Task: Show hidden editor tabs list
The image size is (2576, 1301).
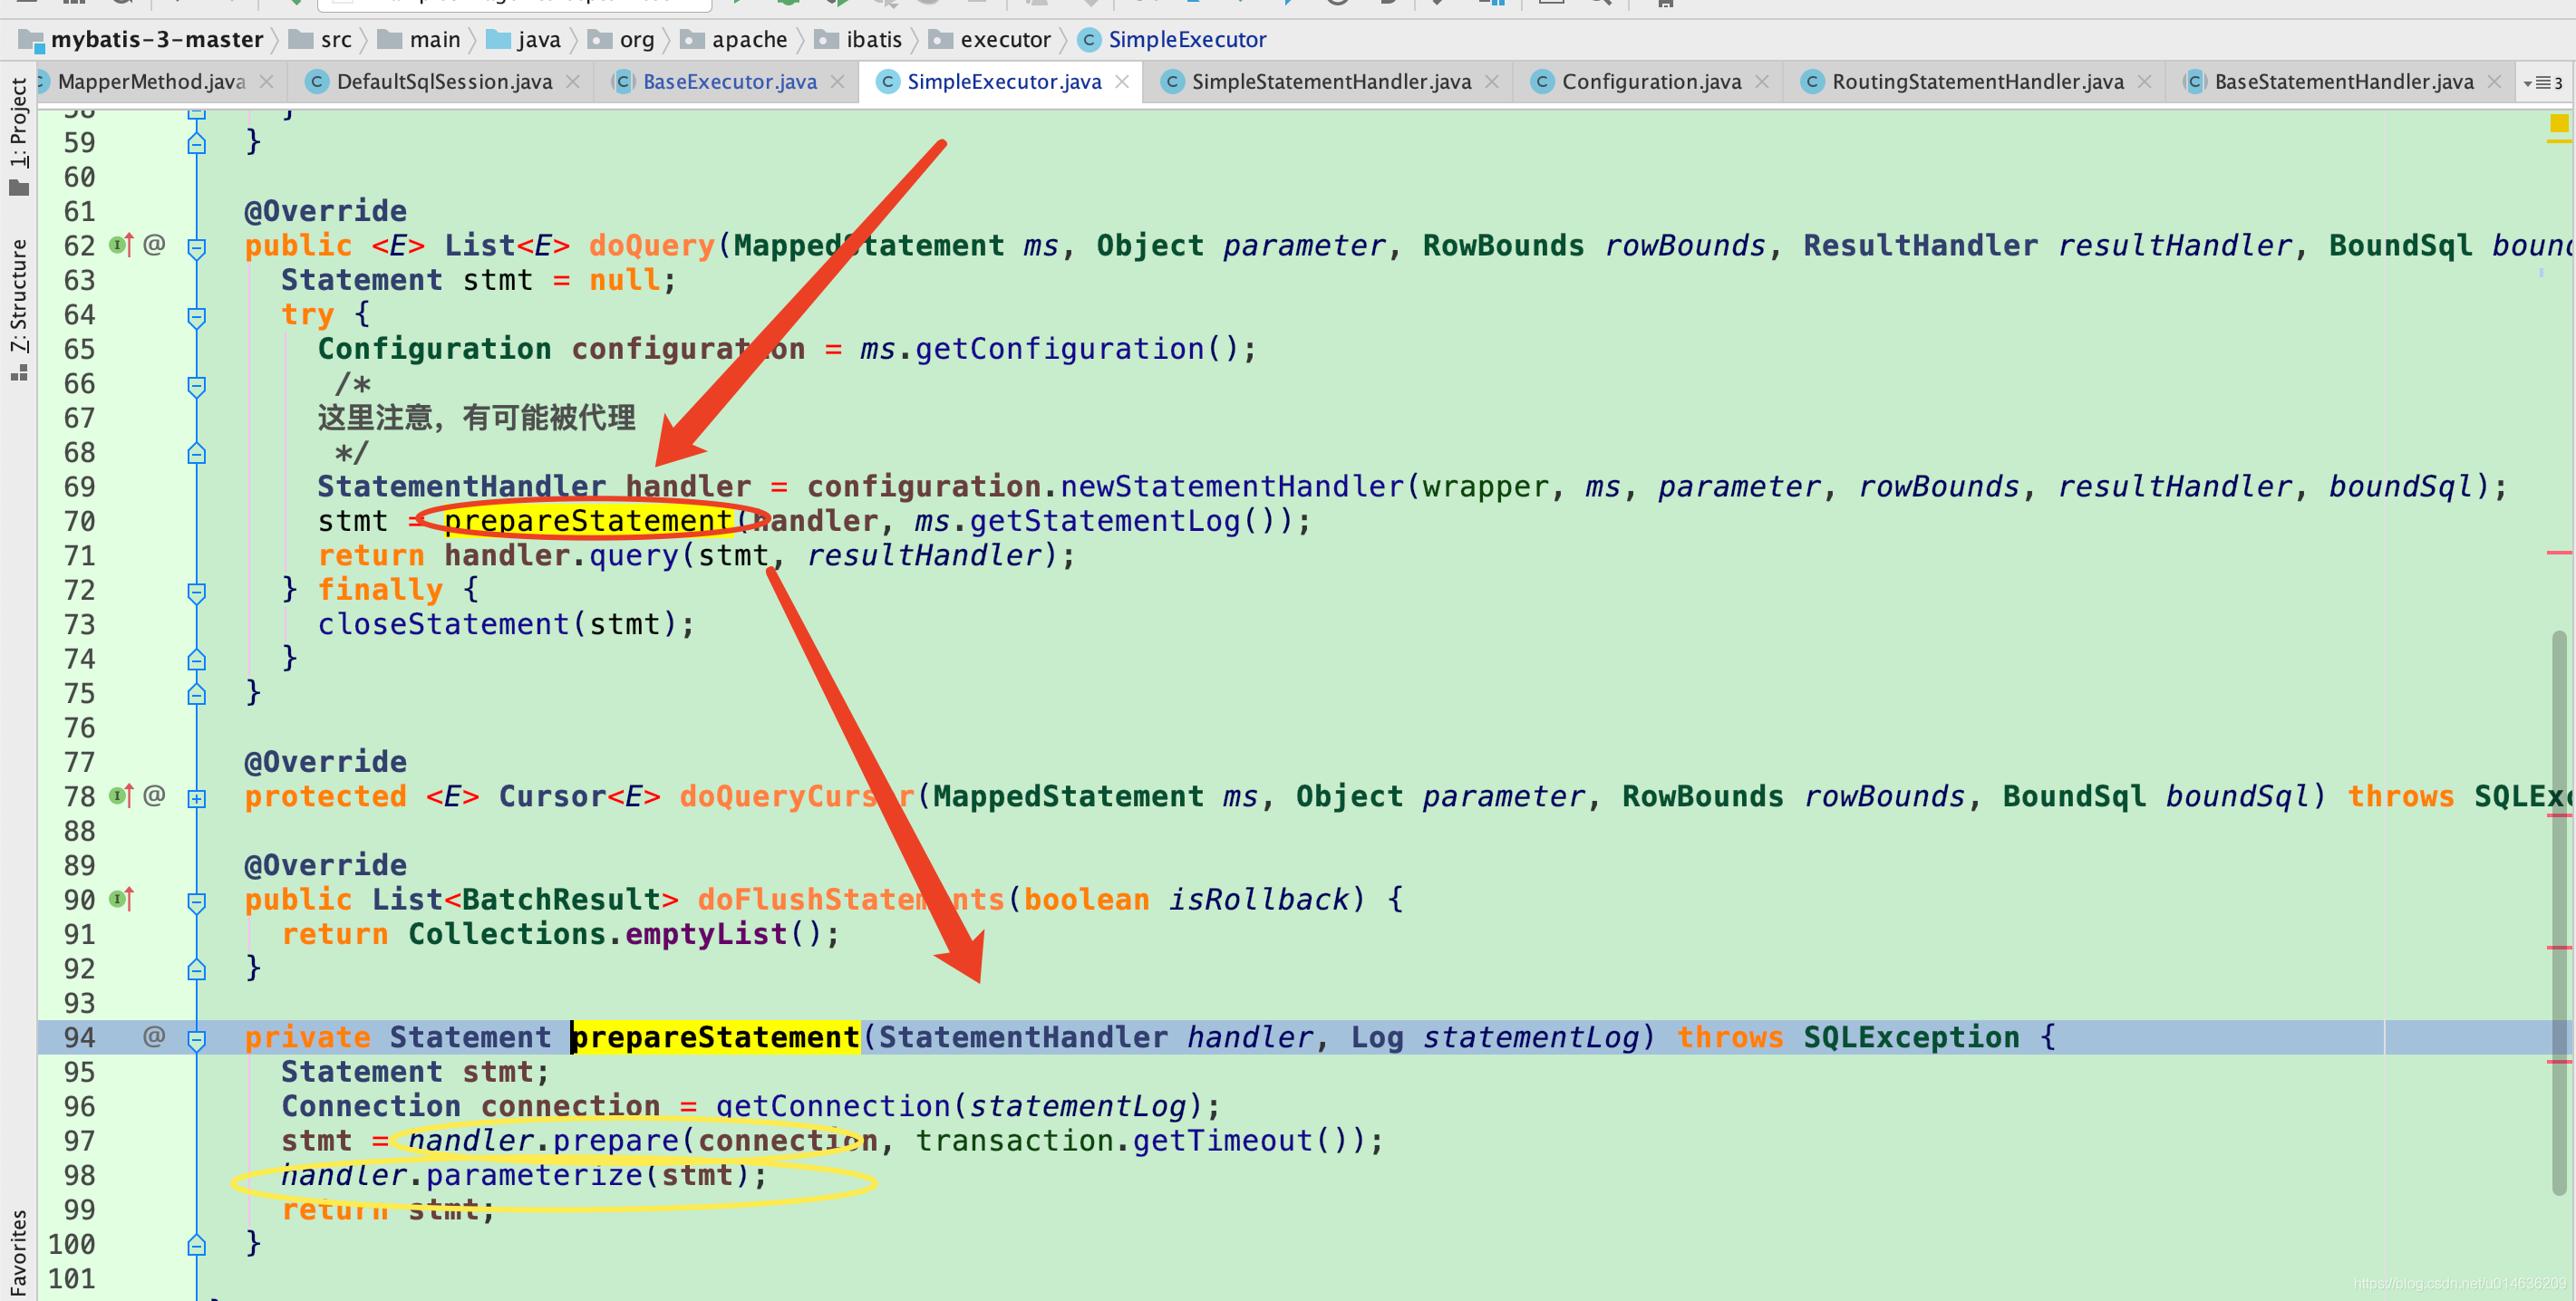Action: point(2542,83)
